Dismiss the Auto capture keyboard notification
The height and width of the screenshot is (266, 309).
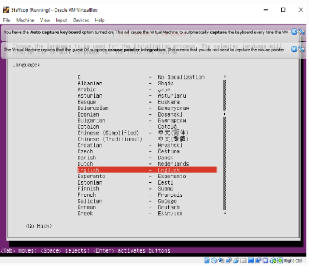click(x=294, y=32)
